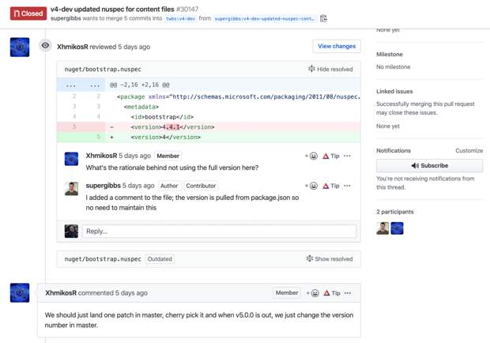The height and width of the screenshot is (343, 490).
Task: Add reaction to the cherry pick comment
Action: pos(312,293)
